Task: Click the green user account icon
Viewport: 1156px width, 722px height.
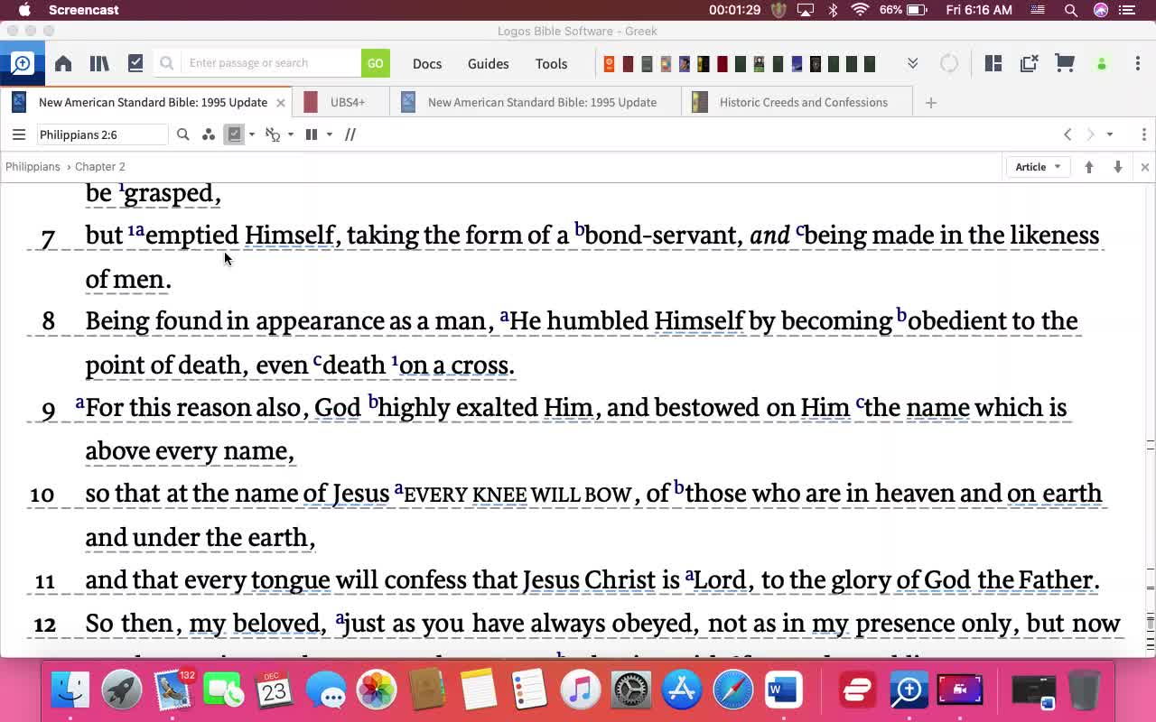Action: [1101, 64]
